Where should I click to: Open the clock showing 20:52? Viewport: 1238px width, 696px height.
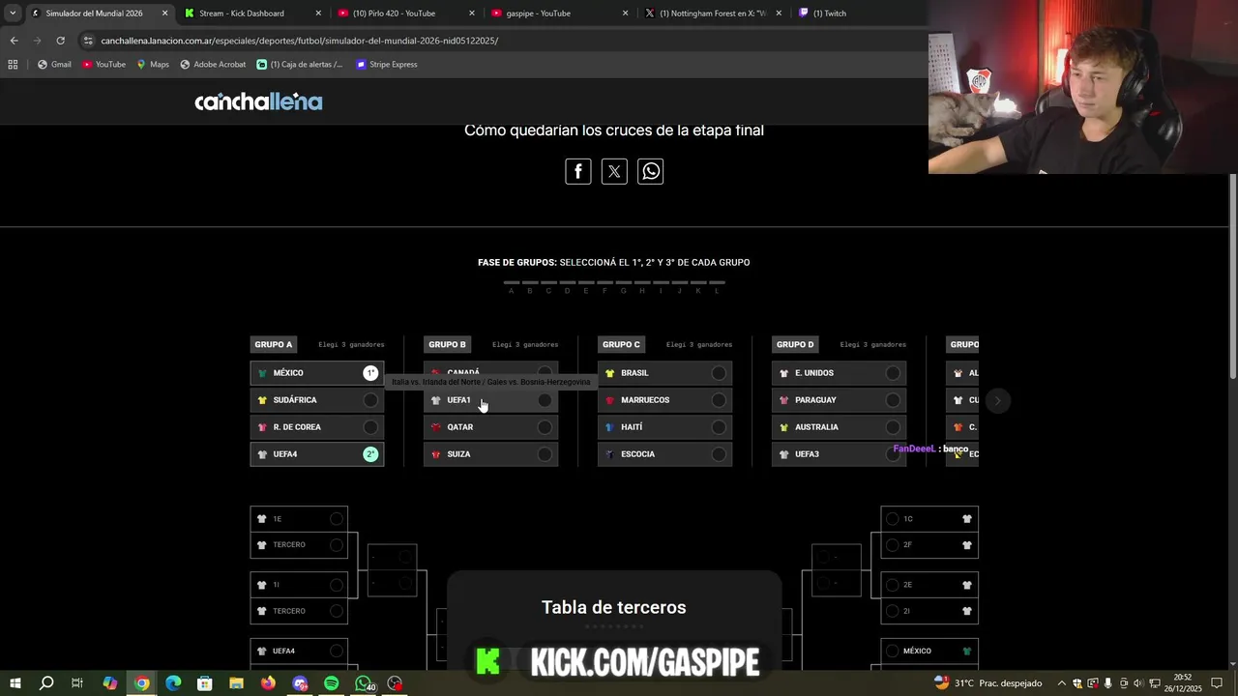pyautogui.click(x=1185, y=683)
